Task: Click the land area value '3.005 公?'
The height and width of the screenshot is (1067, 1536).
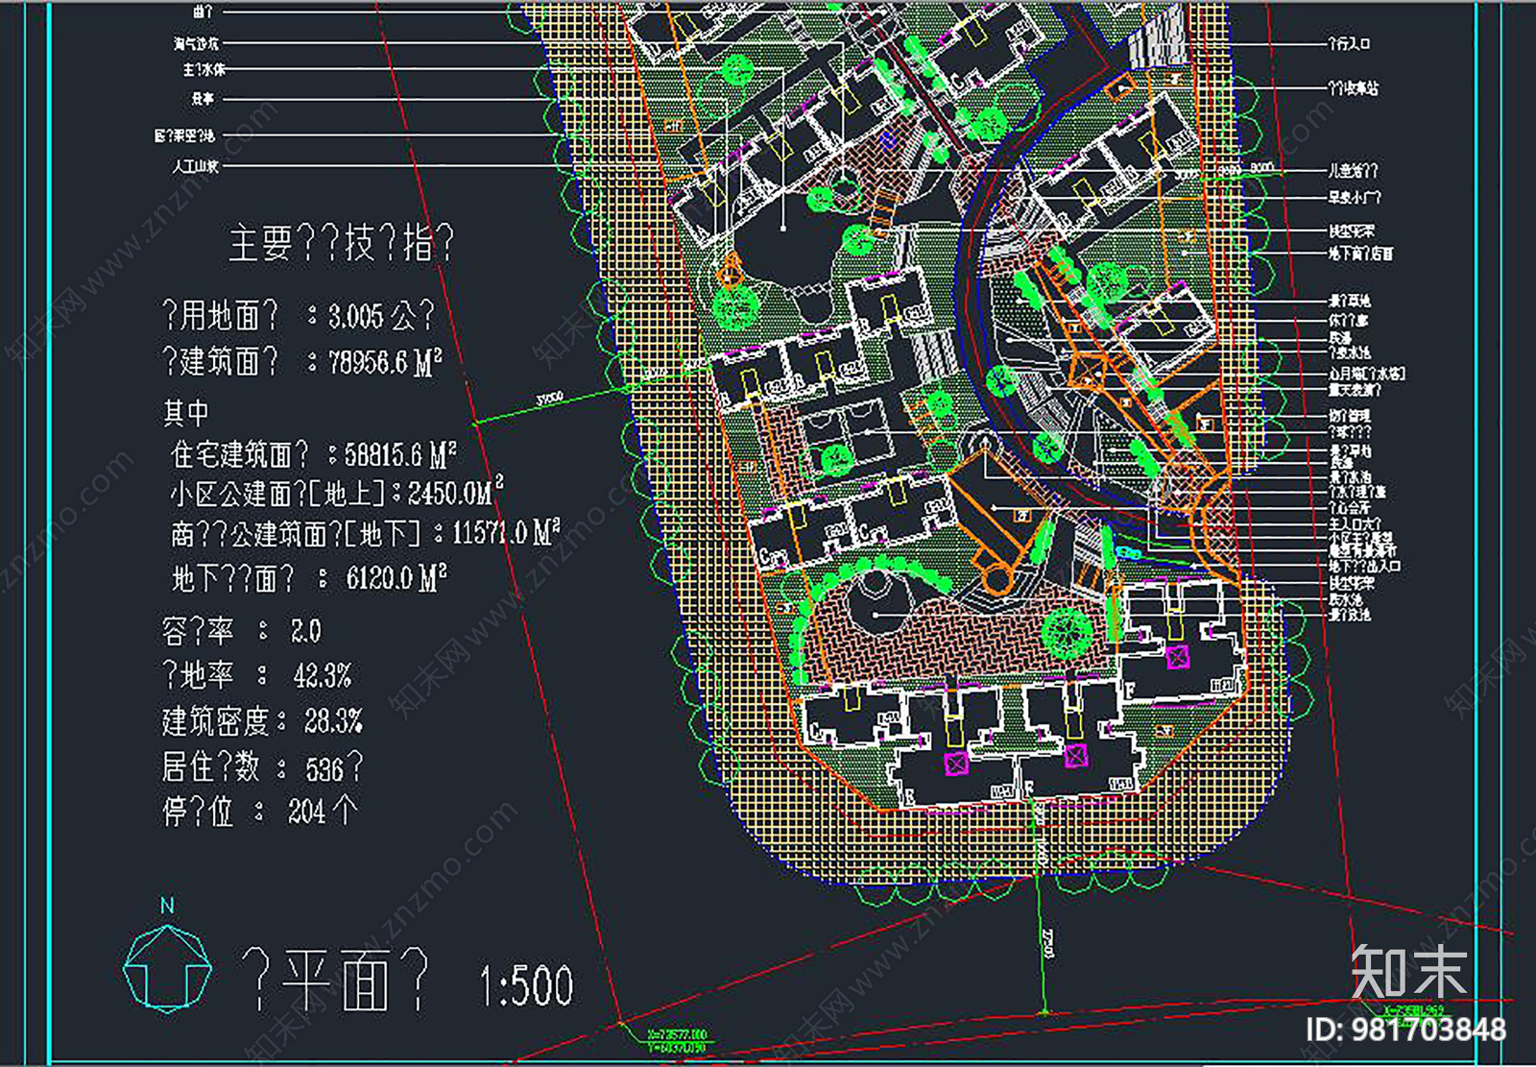Action: coord(381,315)
